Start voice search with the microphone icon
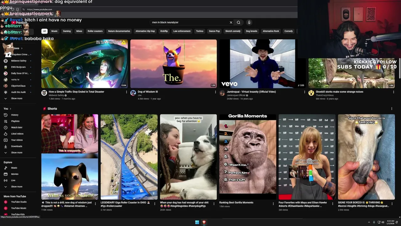 [x=249, y=22]
